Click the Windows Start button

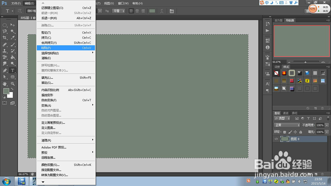tap(6, 181)
